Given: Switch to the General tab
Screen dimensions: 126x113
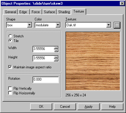Looking at the screenshot, I should pyautogui.click(x=10, y=12).
